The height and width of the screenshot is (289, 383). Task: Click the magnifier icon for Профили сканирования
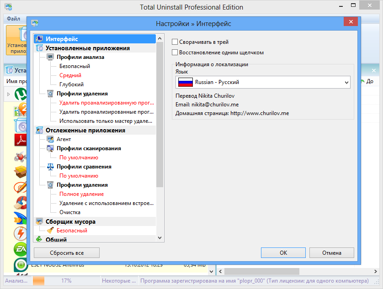click(x=50, y=148)
